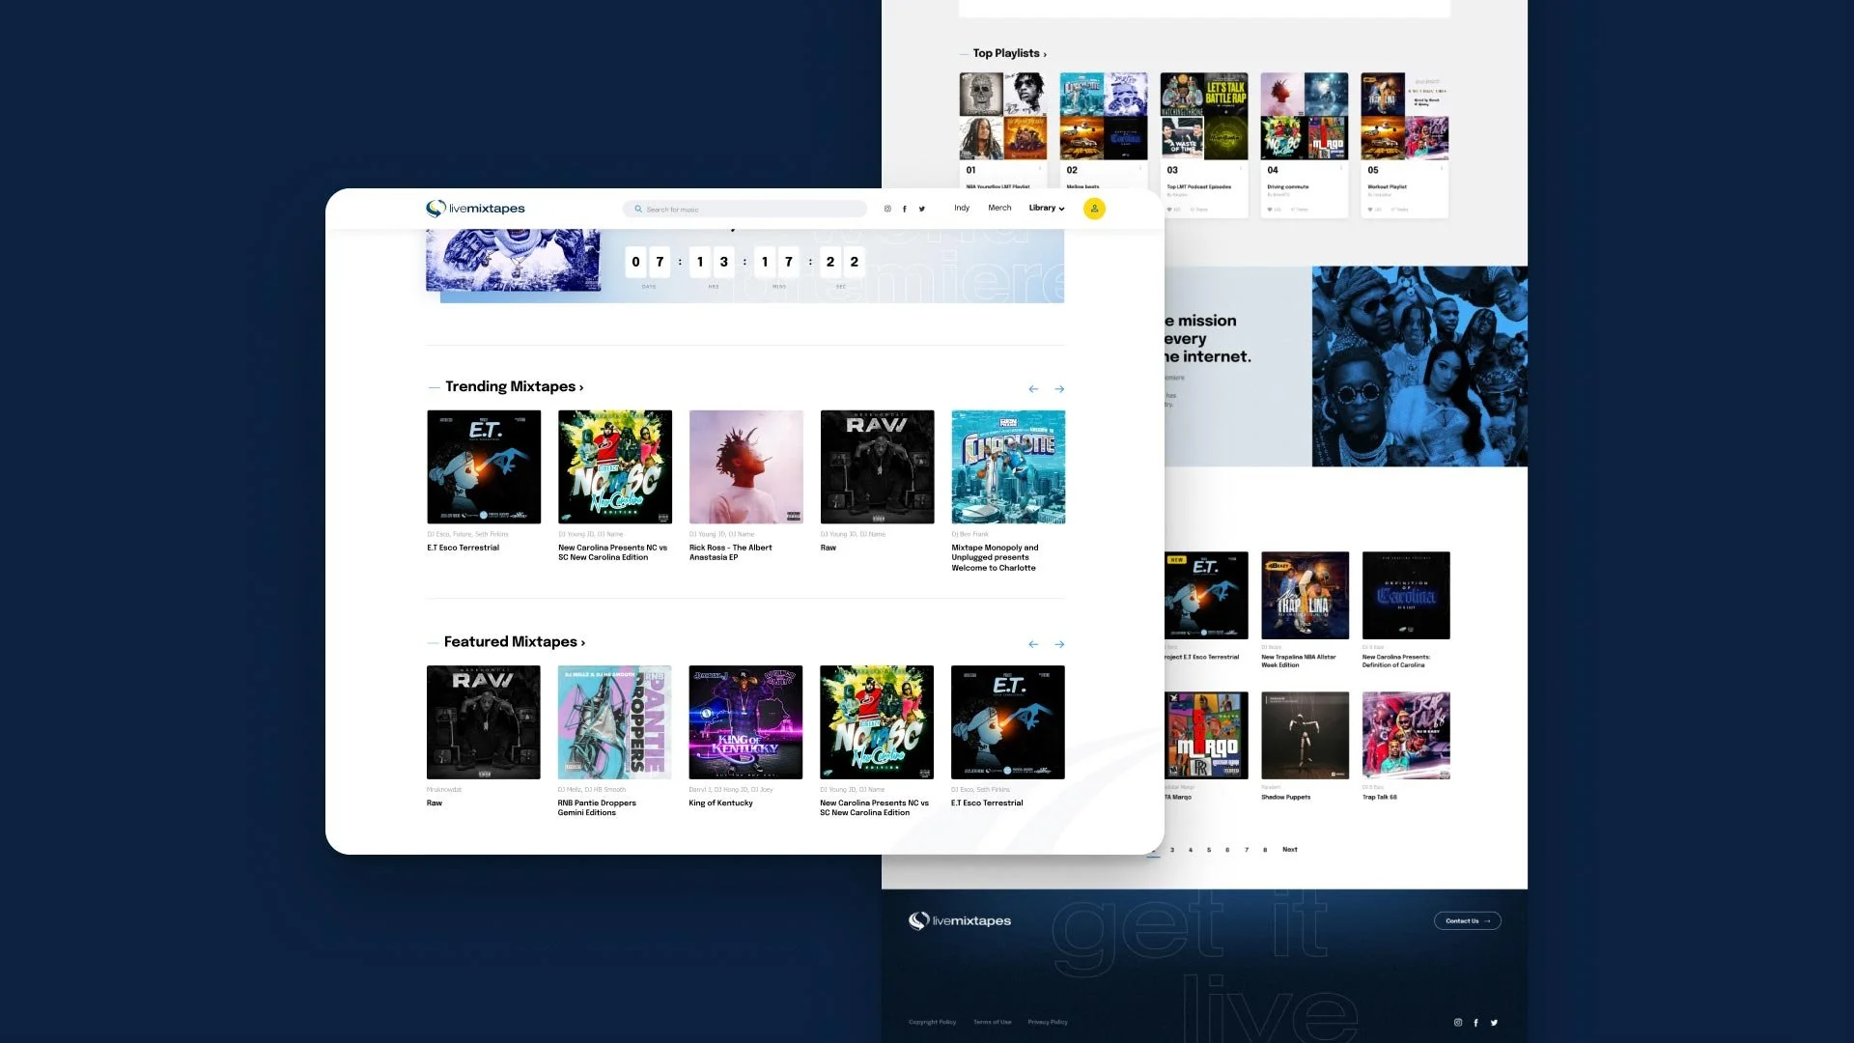Open featured NC vs SC New Carolina Edition cover
Screen dimensions: 1854x1043
[877, 722]
